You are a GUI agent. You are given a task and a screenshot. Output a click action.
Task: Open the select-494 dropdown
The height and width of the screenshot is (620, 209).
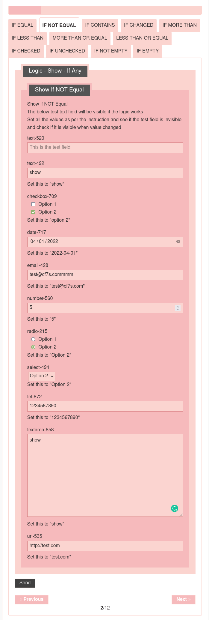(42, 376)
